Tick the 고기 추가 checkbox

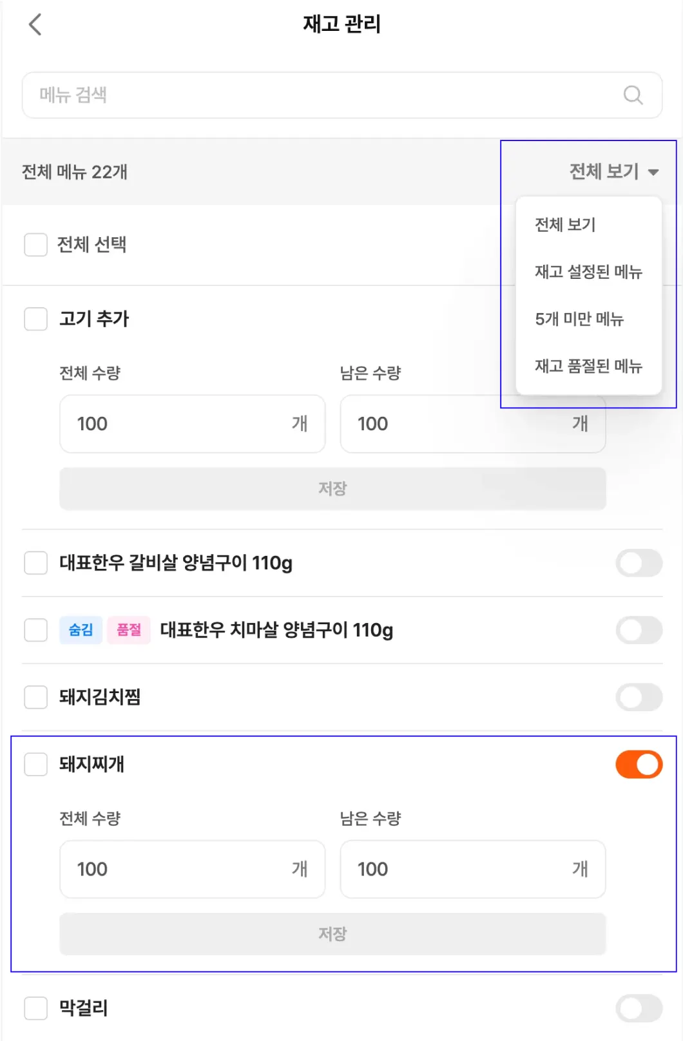point(35,319)
